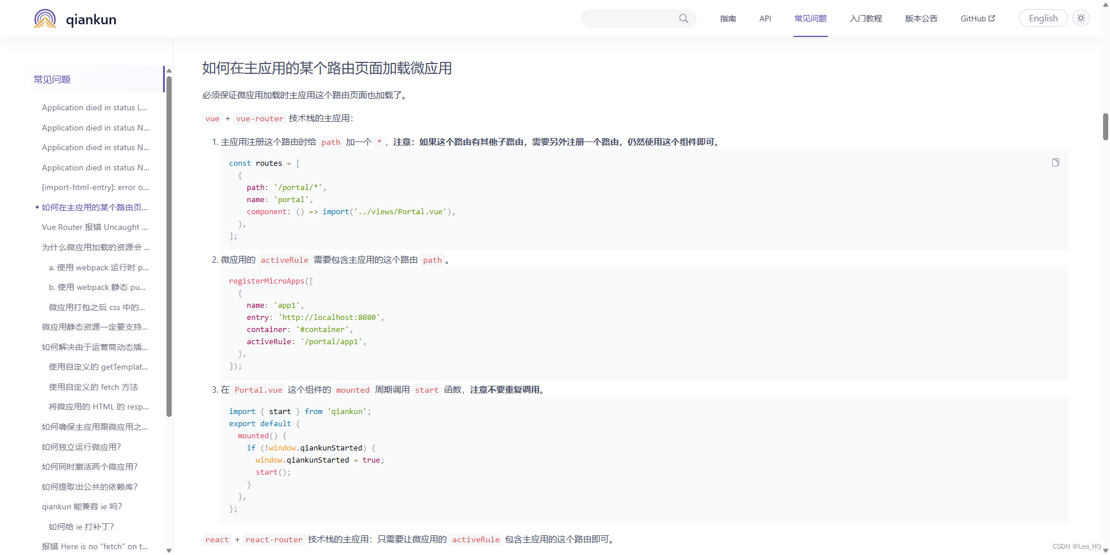
Task: Open the 指南 nav tab
Action: click(728, 18)
